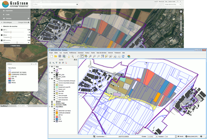Collapse the Bati group in QGIS layer tree

(50, 73)
